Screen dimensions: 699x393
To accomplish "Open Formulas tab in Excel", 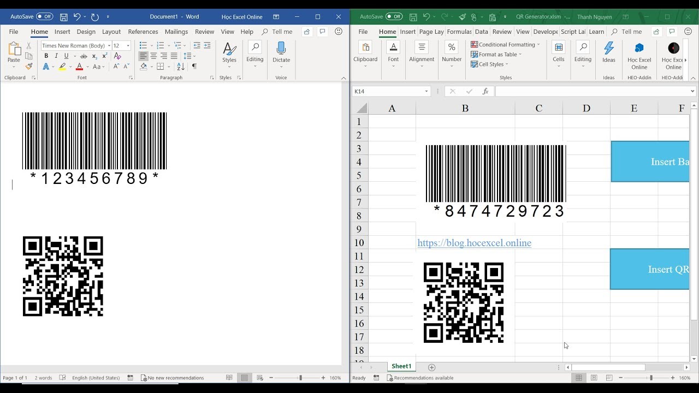I will click(459, 32).
